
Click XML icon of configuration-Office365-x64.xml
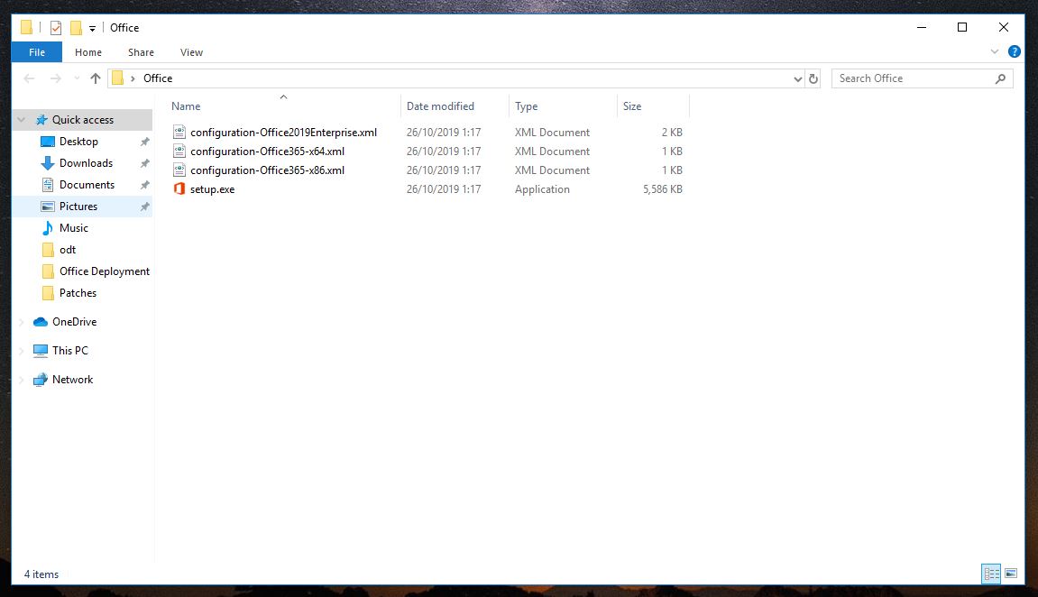click(179, 152)
